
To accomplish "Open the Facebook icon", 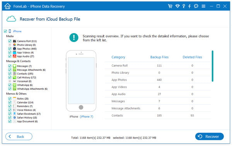I will click(189, 6).
